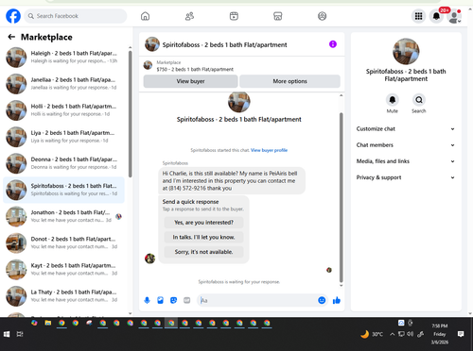Click the '$750 - 2 beds 1 bath' listing text
This screenshot has height=351, width=473.
(x=195, y=69)
